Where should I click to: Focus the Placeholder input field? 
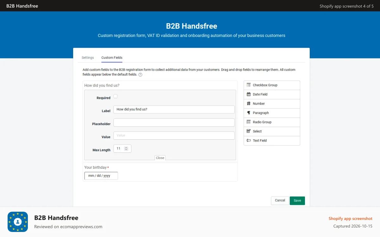(174, 123)
